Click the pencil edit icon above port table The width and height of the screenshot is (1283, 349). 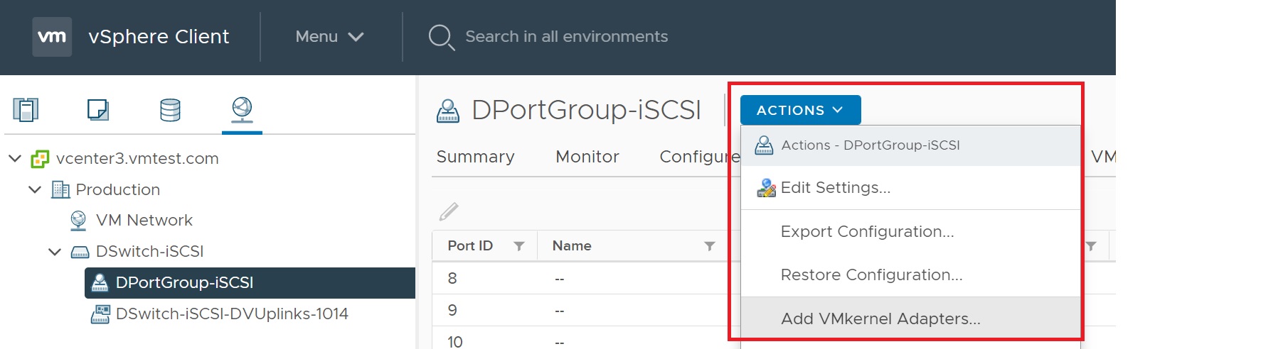(x=449, y=211)
